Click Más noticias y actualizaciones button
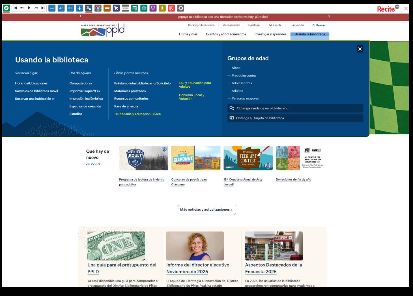This screenshot has height=296, width=413. (x=206, y=210)
